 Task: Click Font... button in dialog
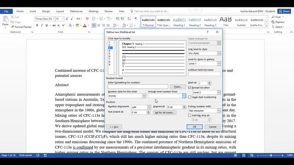(x=178, y=87)
